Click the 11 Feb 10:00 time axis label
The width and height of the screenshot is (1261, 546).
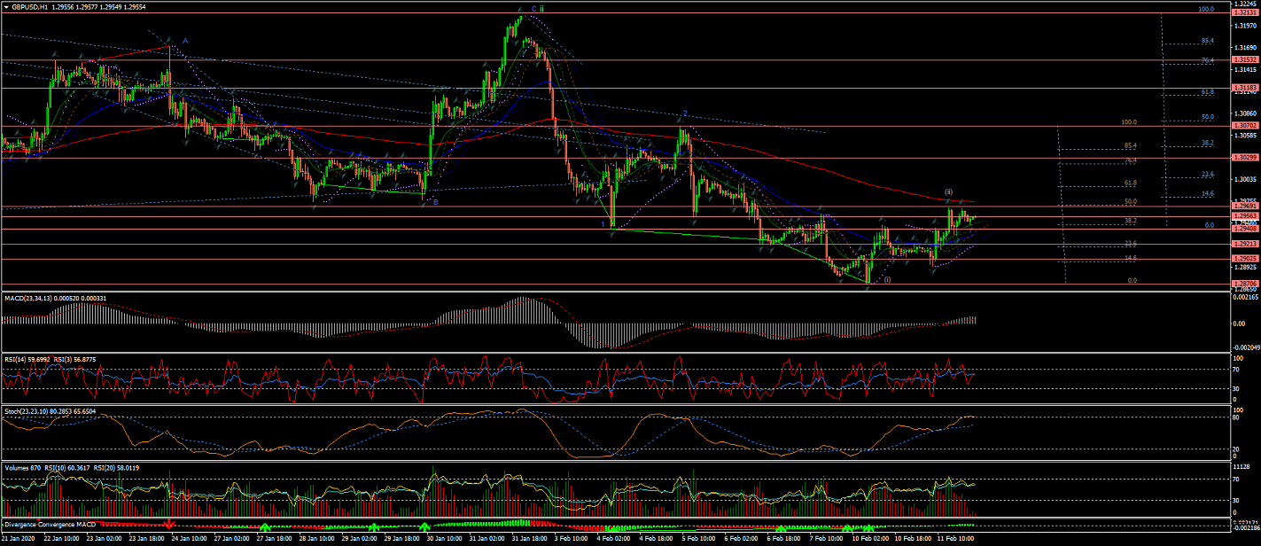click(x=955, y=538)
